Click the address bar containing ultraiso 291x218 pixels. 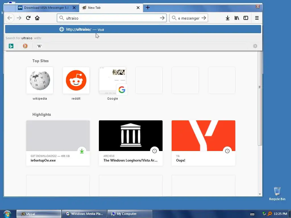click(111, 18)
